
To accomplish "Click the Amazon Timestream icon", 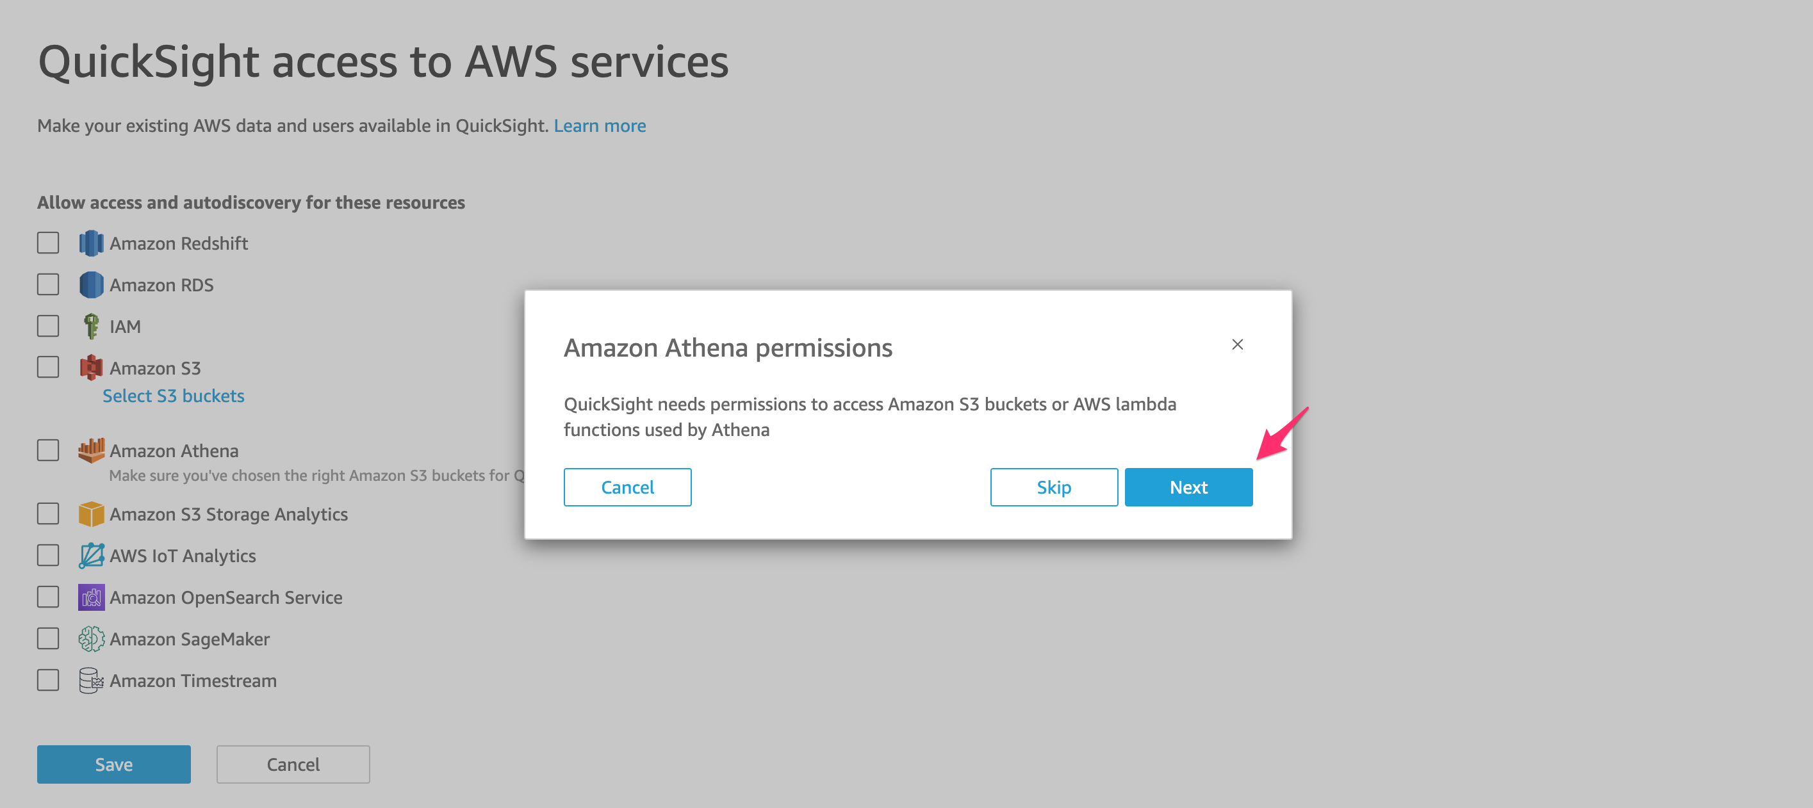I will [91, 680].
